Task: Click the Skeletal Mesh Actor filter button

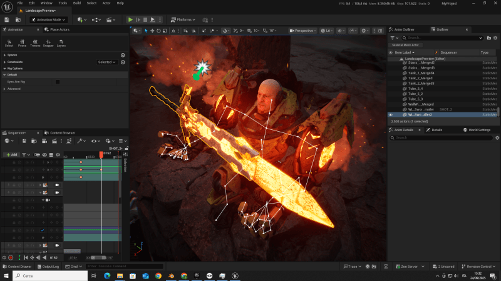Action: tap(406, 45)
